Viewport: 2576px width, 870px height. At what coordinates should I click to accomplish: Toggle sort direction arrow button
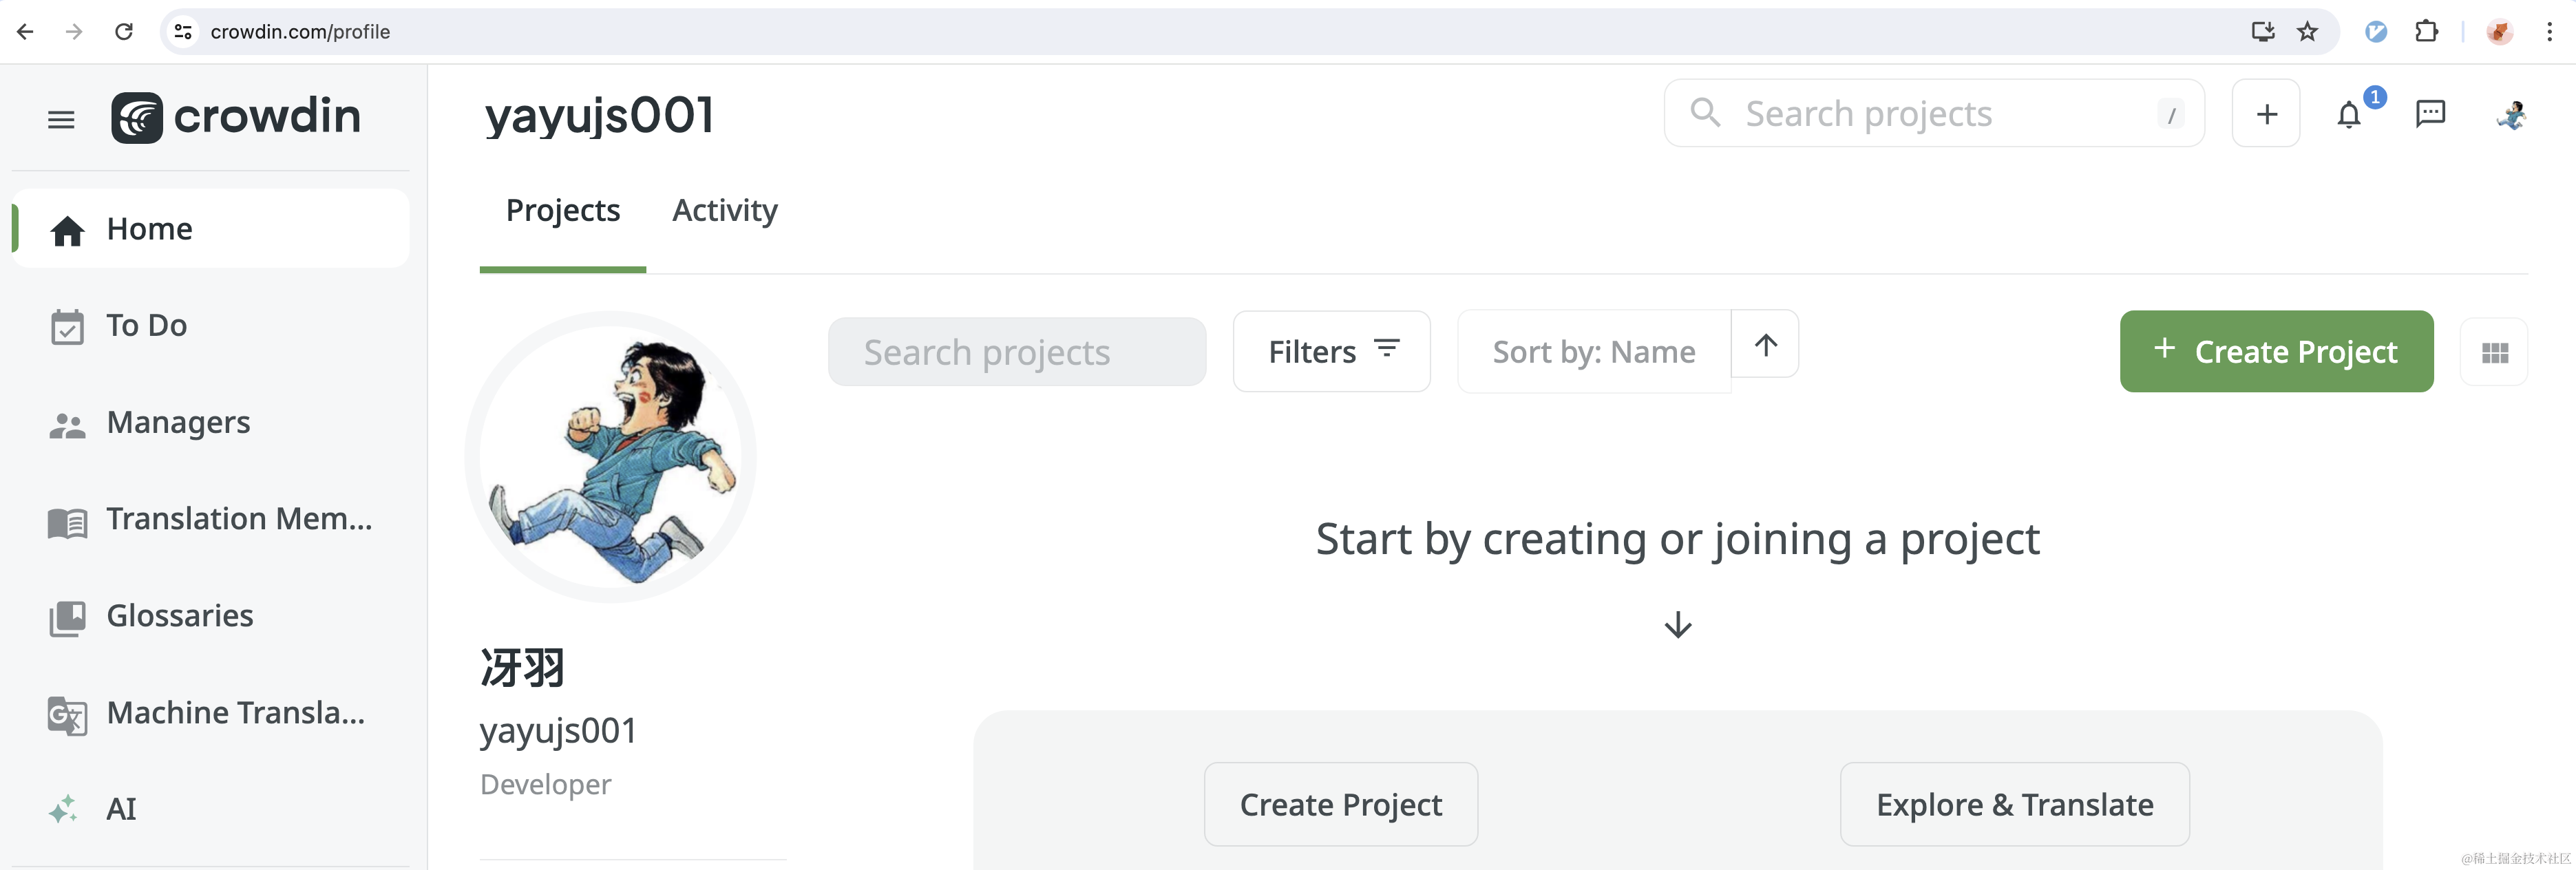tap(1765, 345)
